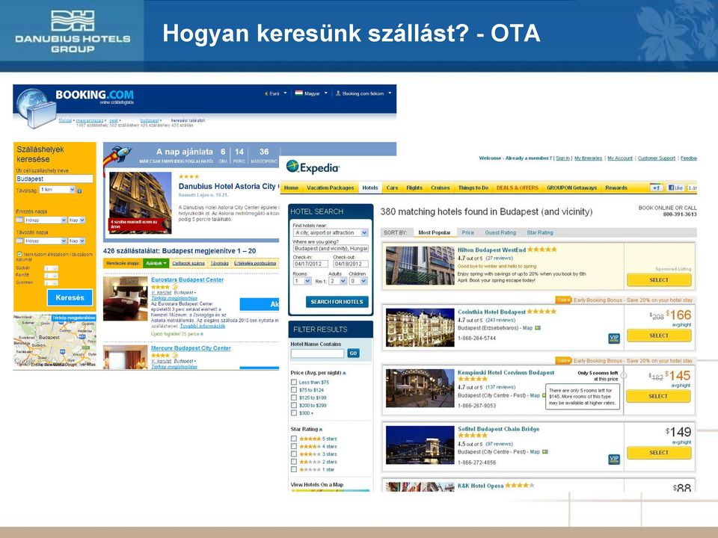Open the Nap dropdown under Távozás napja
This screenshot has width=718, height=538.
coord(77,241)
